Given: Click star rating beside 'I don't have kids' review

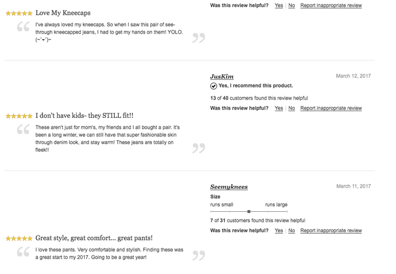Looking at the screenshot, I should pos(19,116).
